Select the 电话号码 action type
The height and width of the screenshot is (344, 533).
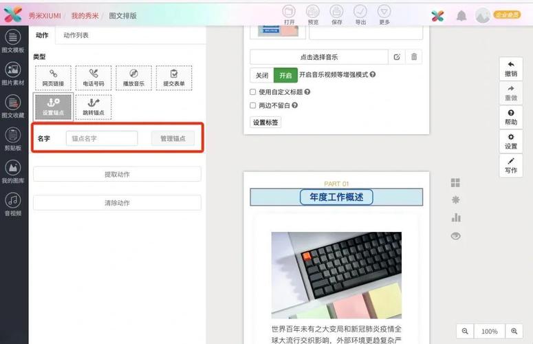(94, 78)
